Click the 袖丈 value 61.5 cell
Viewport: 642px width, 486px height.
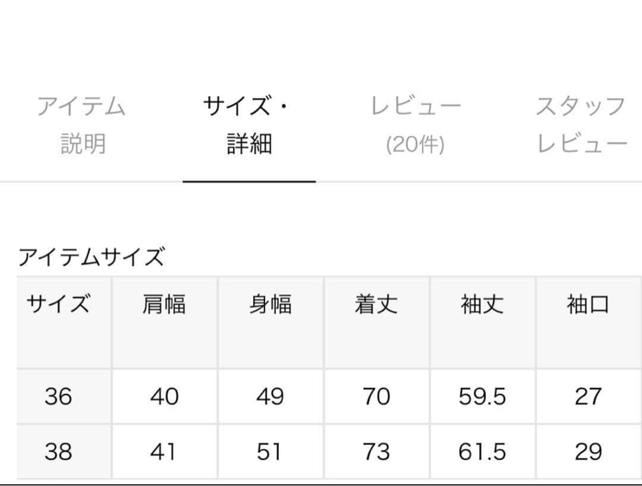pyautogui.click(x=483, y=450)
